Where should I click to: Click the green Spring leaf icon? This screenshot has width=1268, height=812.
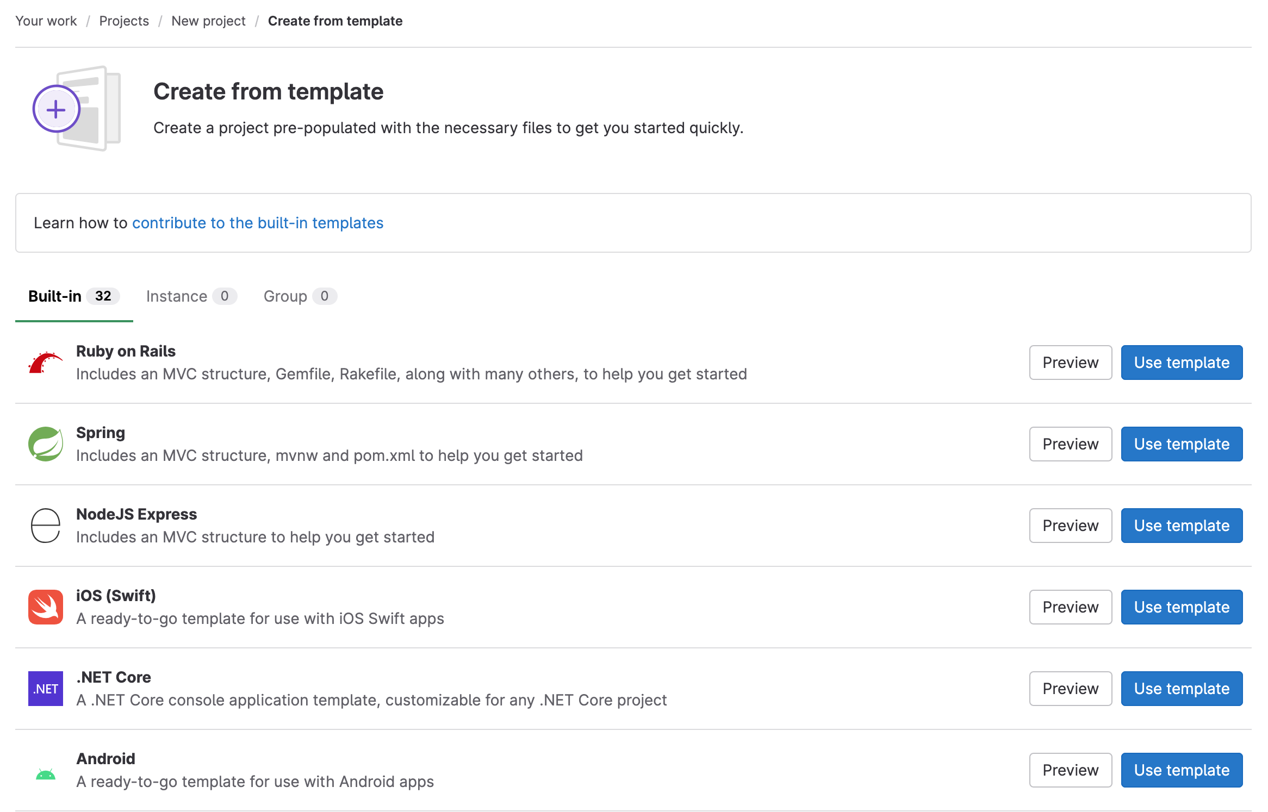45,444
